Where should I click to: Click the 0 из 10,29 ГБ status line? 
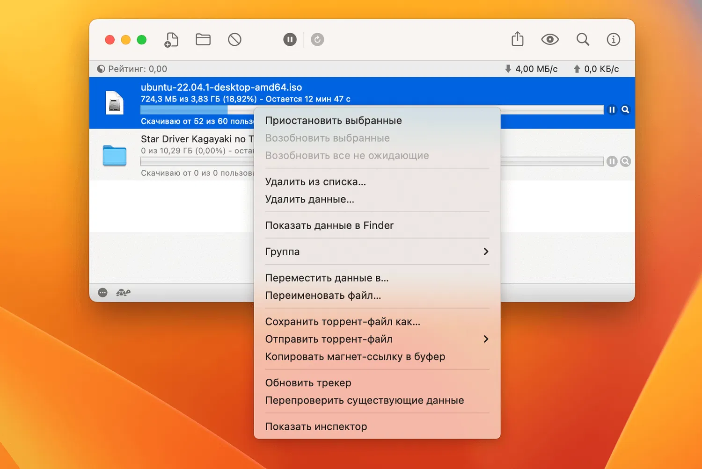tap(197, 151)
